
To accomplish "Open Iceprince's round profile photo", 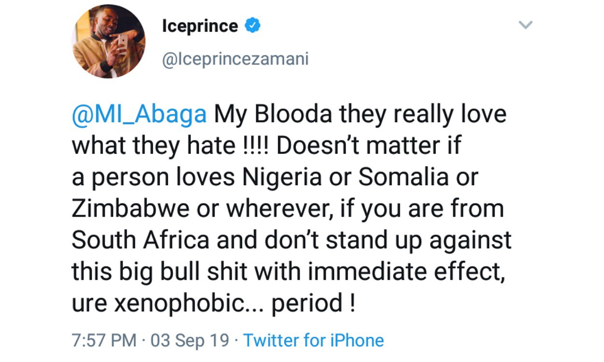I will click(x=109, y=42).
